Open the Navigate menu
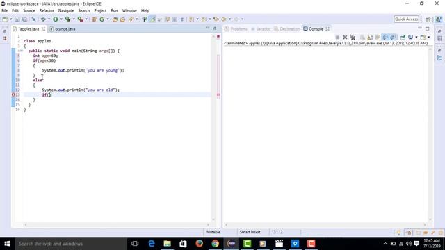 point(66,11)
